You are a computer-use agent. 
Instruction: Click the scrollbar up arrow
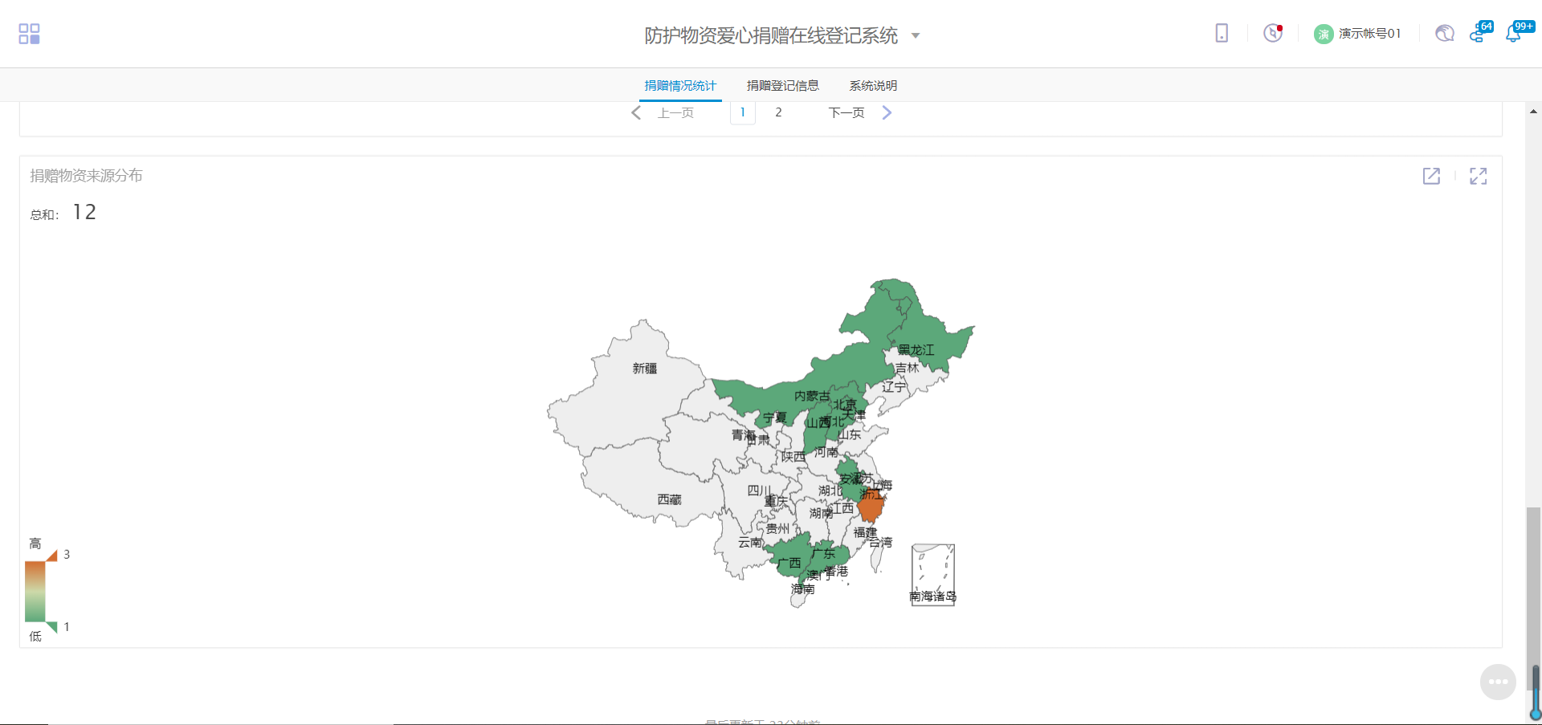[x=1533, y=112]
